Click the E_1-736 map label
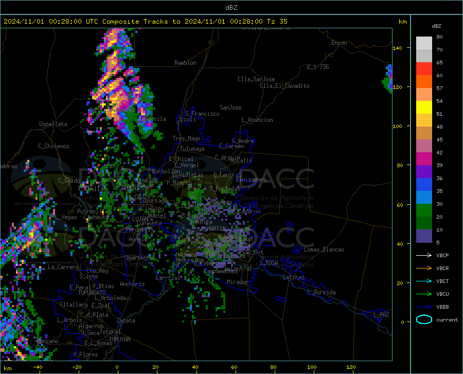Viewport: 463px width, 374px height. (x=318, y=67)
